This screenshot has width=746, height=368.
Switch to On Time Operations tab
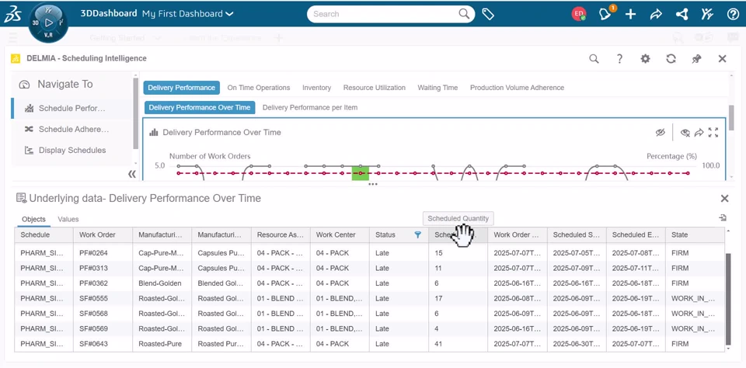pyautogui.click(x=258, y=88)
